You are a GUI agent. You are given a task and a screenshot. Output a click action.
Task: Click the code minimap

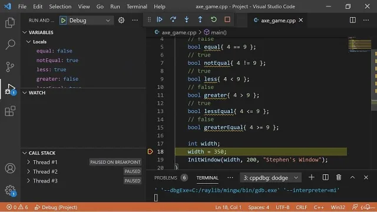tap(360, 45)
